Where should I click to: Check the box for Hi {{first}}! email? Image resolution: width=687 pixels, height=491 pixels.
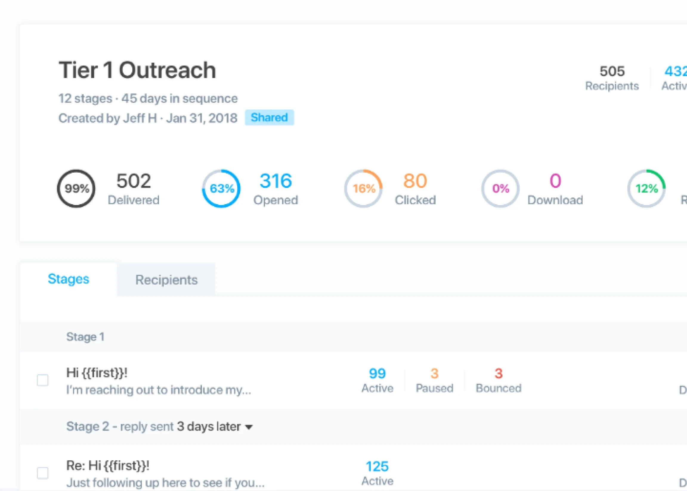(x=43, y=380)
